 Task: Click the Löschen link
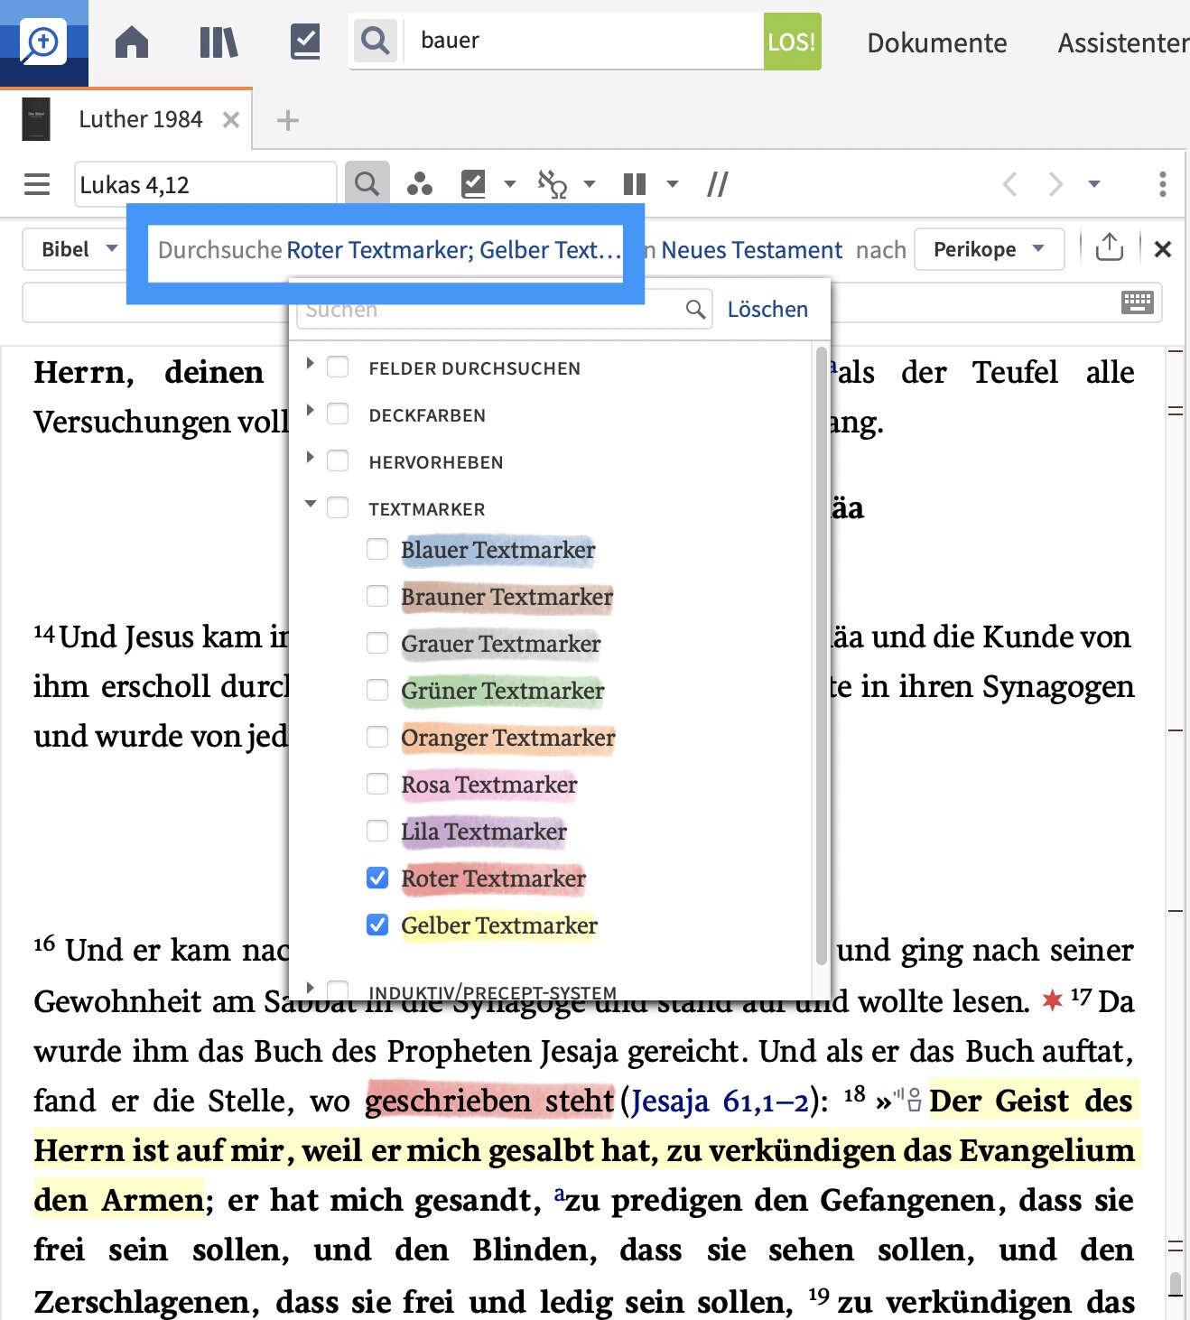pyautogui.click(x=767, y=309)
